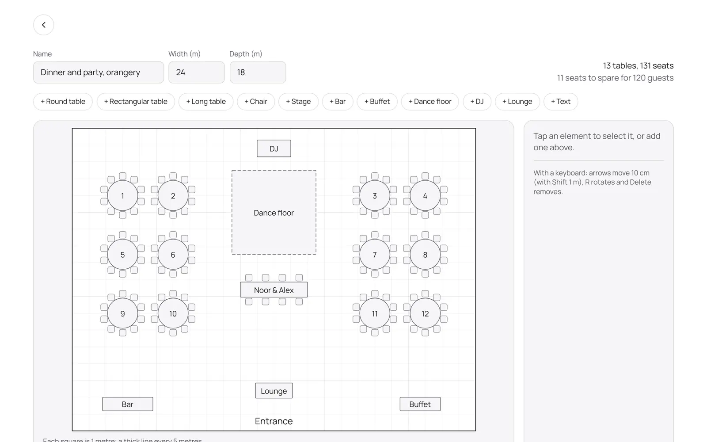Select the Lounge box on the plan

point(274,391)
